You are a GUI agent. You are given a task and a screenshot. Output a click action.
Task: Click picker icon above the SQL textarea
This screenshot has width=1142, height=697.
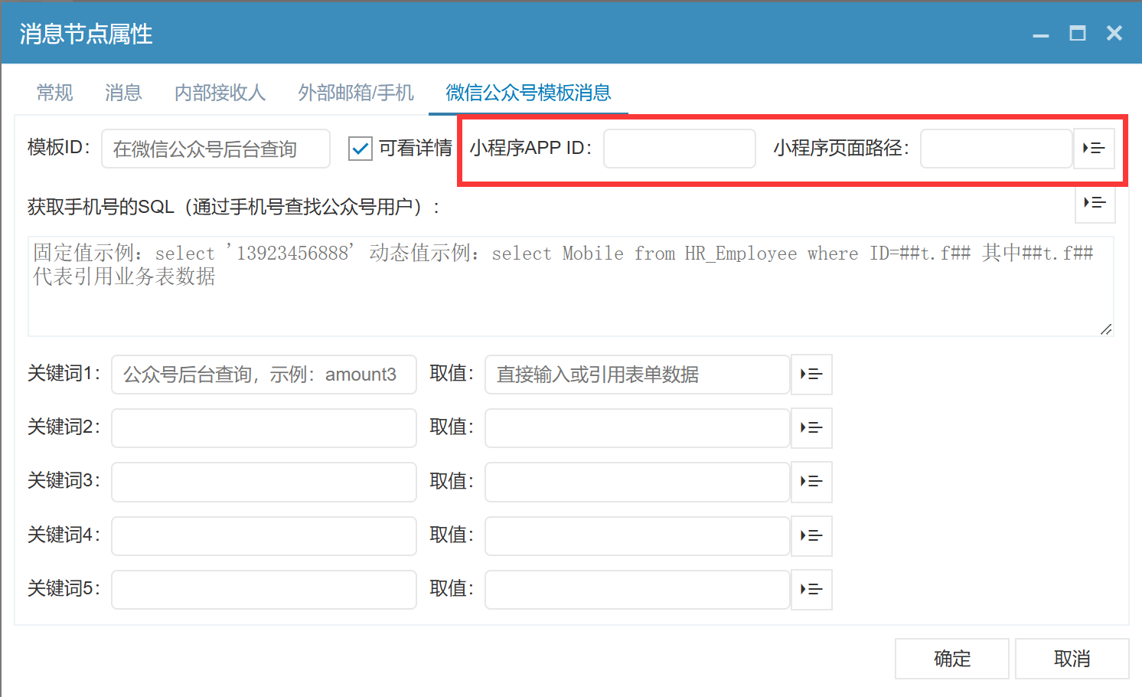[1095, 203]
